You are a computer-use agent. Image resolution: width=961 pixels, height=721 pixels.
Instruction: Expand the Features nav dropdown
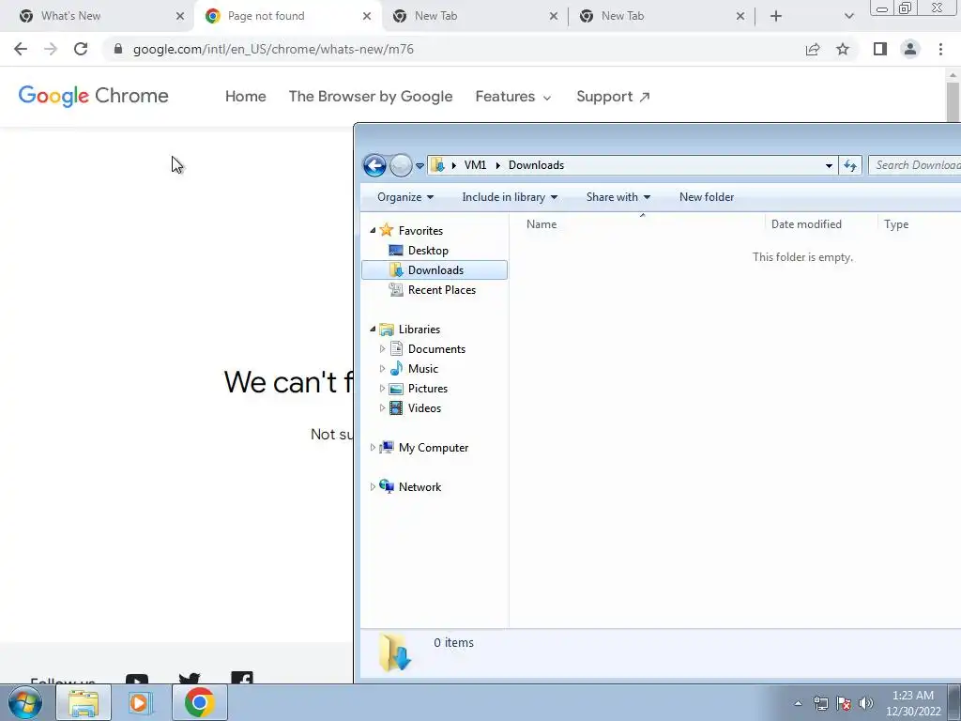[x=513, y=97]
